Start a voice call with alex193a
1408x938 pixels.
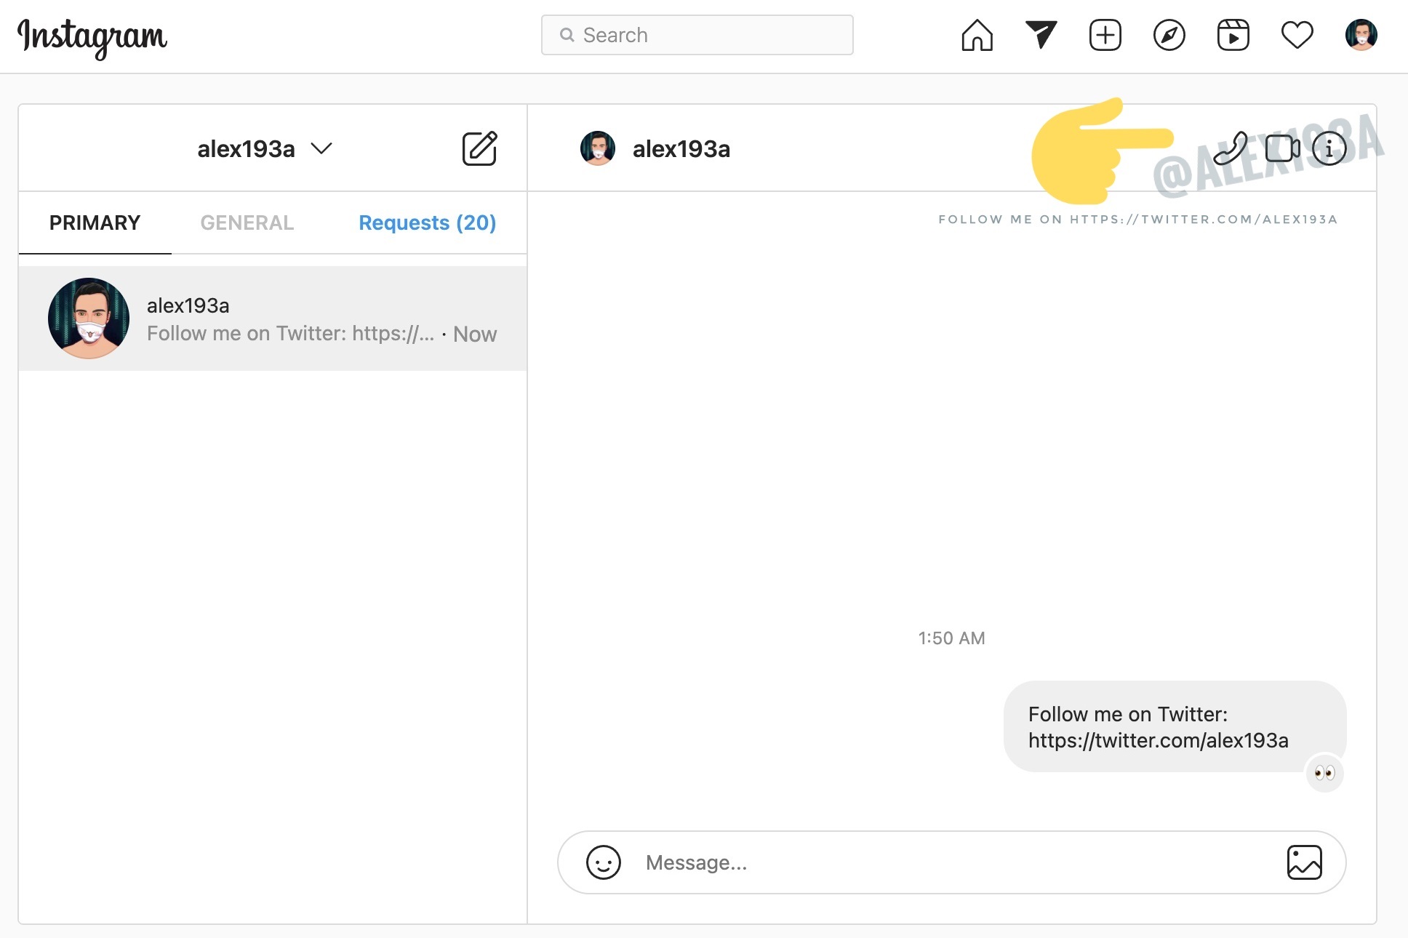(1231, 148)
